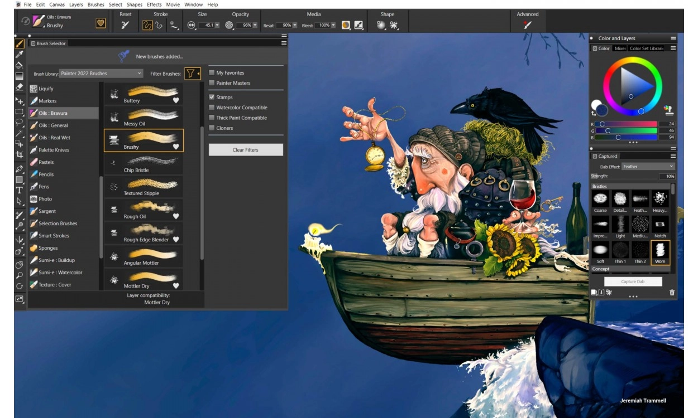The width and height of the screenshot is (698, 418).
Task: Select the Crop tool in the toolbox
Action: coord(19,154)
